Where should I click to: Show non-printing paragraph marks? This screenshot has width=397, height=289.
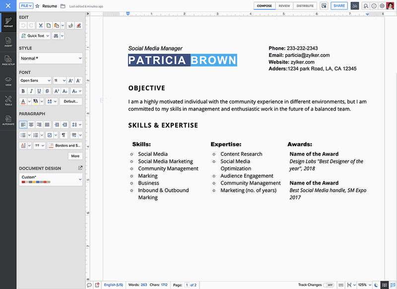[x=64, y=135]
